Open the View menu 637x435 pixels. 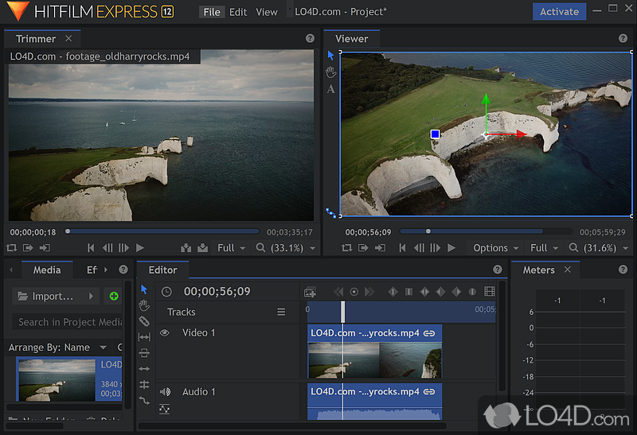pyautogui.click(x=267, y=12)
